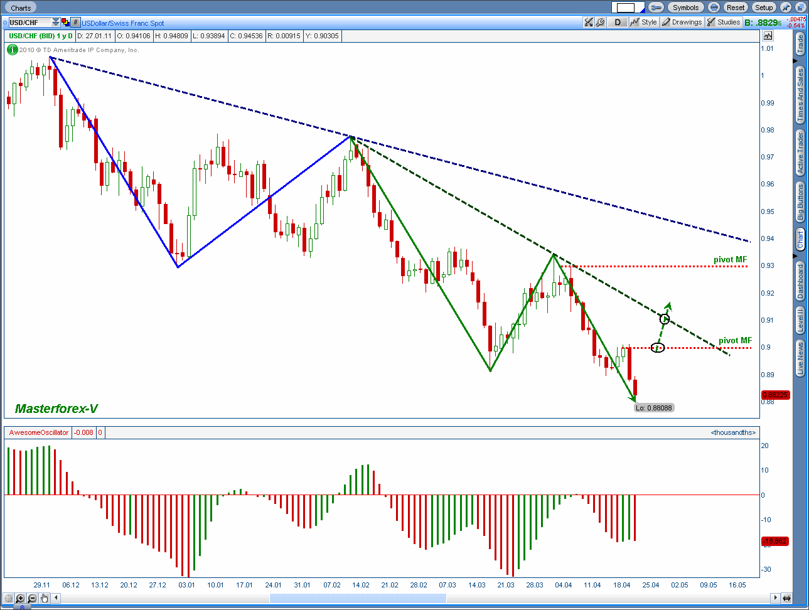Click the open price O: 0.94106
The width and height of the screenshot is (809, 610).
click(134, 36)
